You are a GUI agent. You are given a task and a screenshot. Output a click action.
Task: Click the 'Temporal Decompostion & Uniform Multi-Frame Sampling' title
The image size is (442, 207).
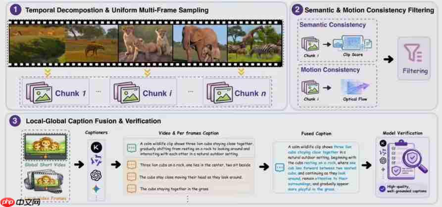coord(117,10)
